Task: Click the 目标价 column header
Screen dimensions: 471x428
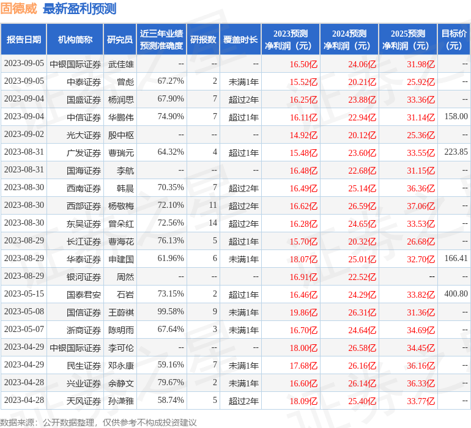Action: click(454, 40)
